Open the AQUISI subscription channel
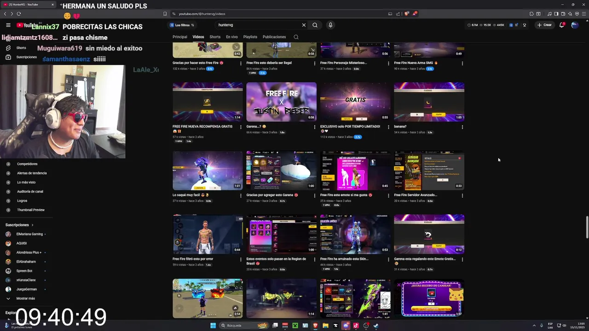 coord(22,243)
